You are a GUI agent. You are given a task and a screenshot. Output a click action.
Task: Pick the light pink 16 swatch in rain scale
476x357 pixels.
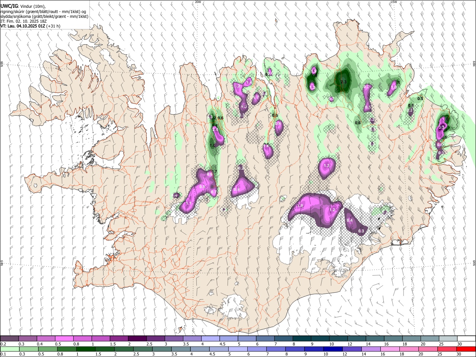click(390, 349)
